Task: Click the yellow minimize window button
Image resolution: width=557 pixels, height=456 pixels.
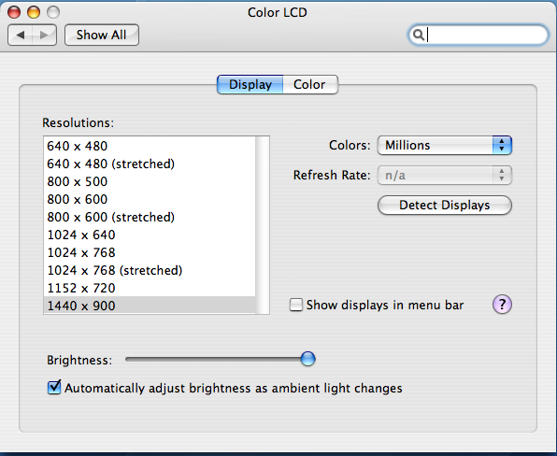Action: coord(34,12)
